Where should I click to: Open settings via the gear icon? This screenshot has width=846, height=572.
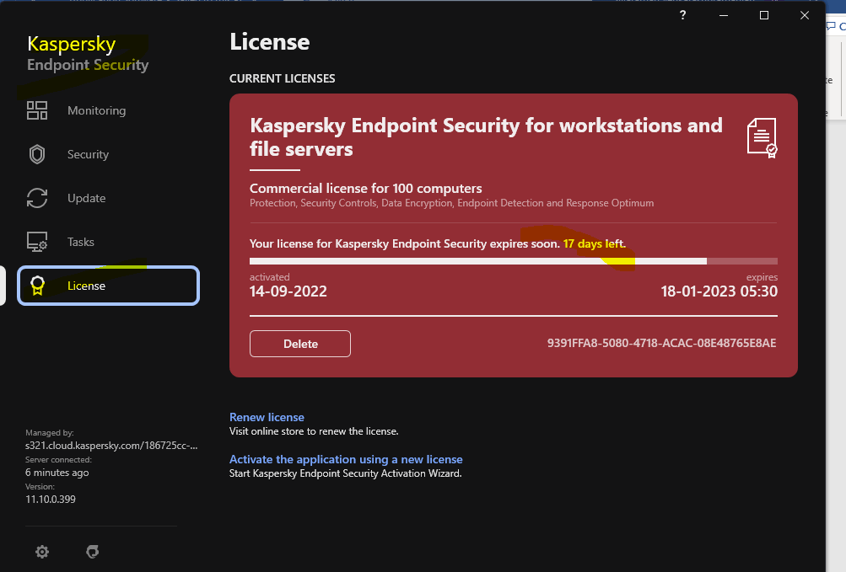click(42, 552)
